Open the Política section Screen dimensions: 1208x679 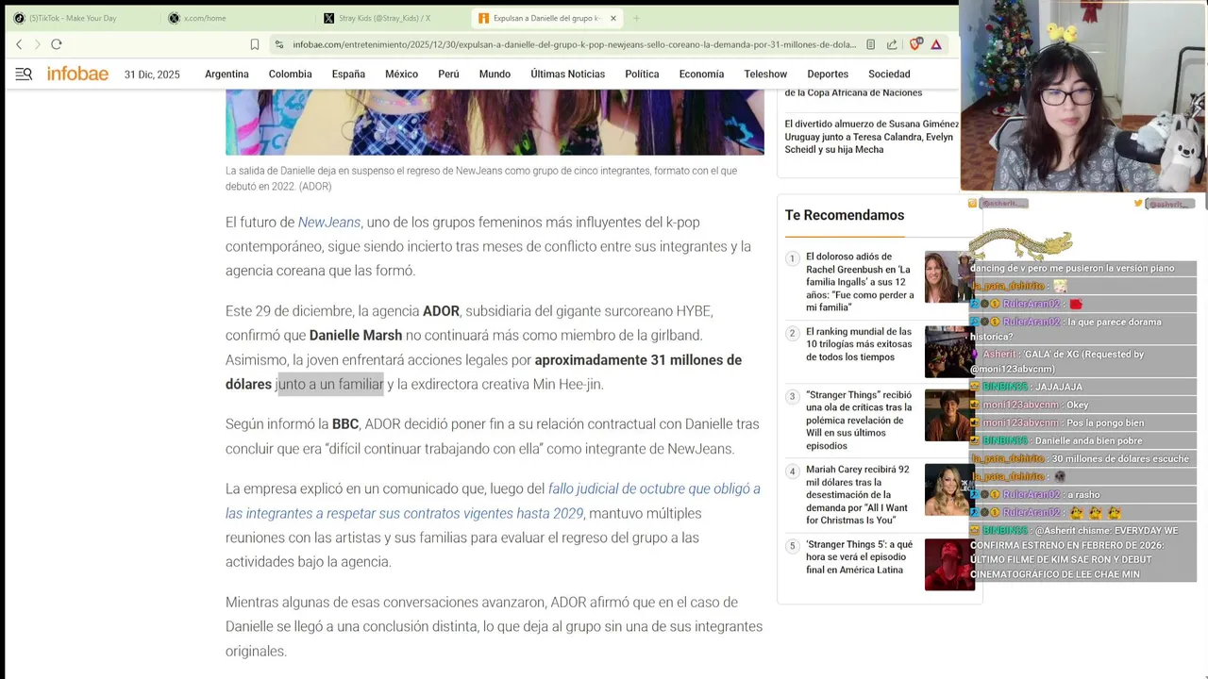click(x=642, y=74)
